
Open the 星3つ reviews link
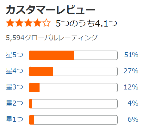(15, 87)
